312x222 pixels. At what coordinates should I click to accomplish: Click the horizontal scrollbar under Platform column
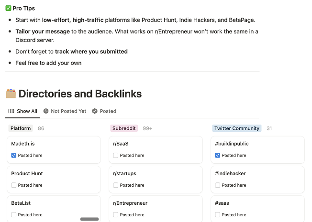pos(89,219)
